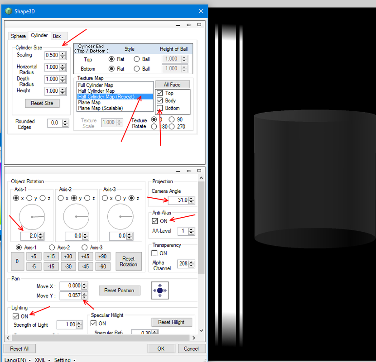376x362 pixels.
Task: Choose Axis-3 radio below the dials
Action: (84, 247)
